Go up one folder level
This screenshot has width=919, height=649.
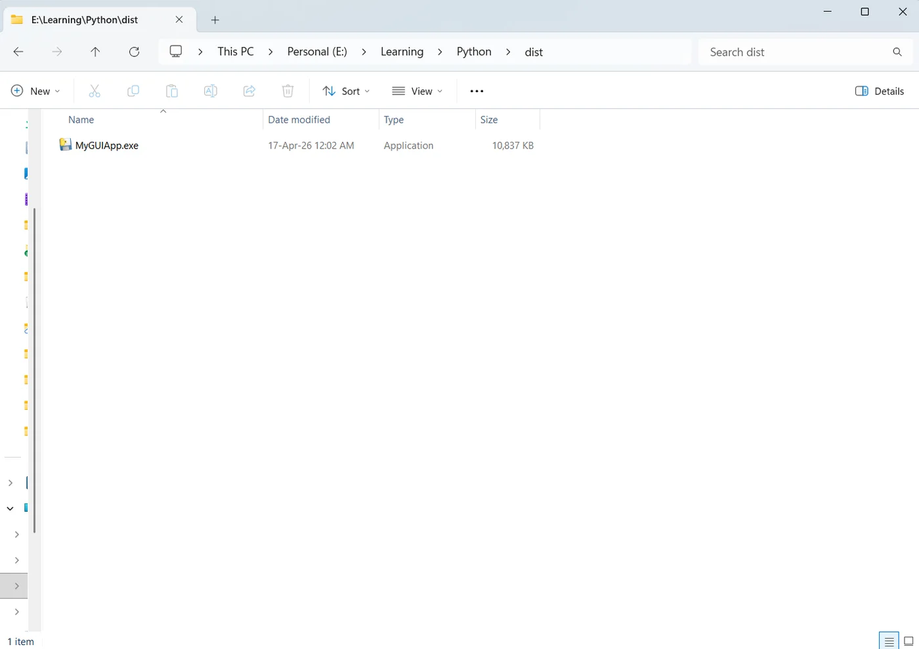click(95, 52)
